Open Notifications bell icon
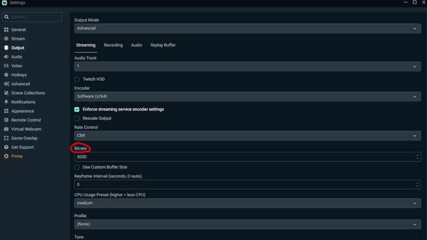 (x=6, y=102)
